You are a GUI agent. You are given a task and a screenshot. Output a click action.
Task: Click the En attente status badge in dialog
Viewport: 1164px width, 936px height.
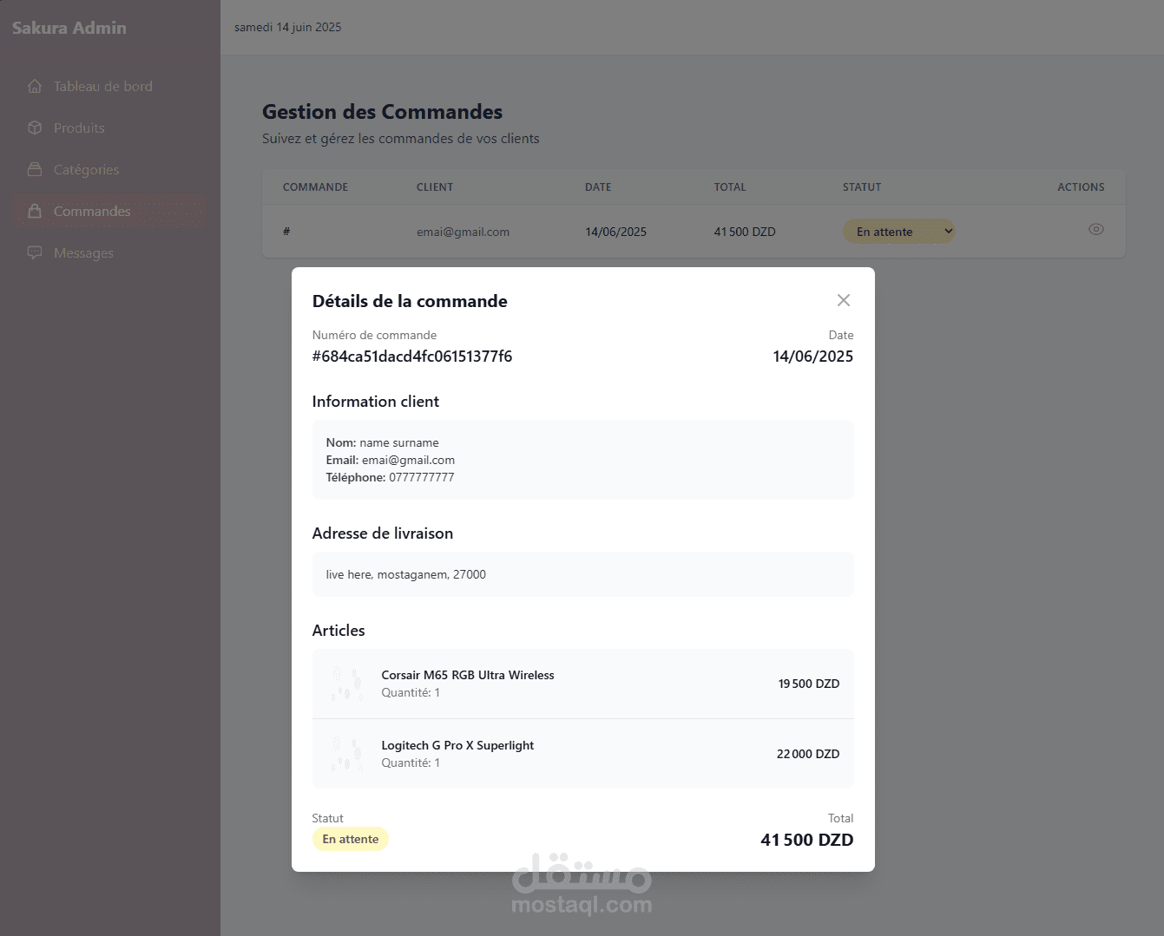[350, 839]
